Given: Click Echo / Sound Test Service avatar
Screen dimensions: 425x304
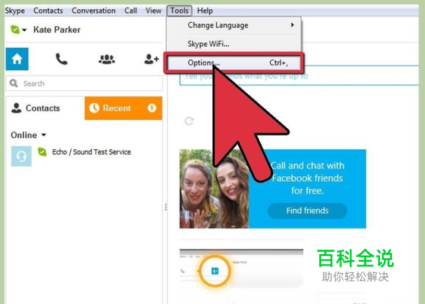Looking at the screenshot, I should tap(21, 156).
